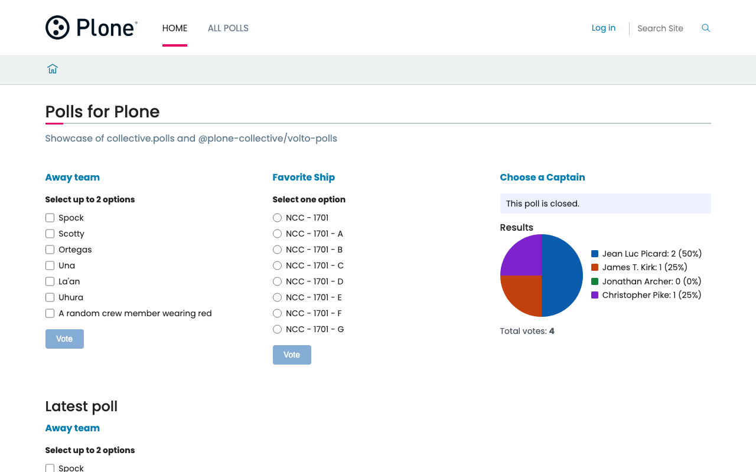
Task: Click the 'Latest poll' heading
Action: click(x=82, y=407)
